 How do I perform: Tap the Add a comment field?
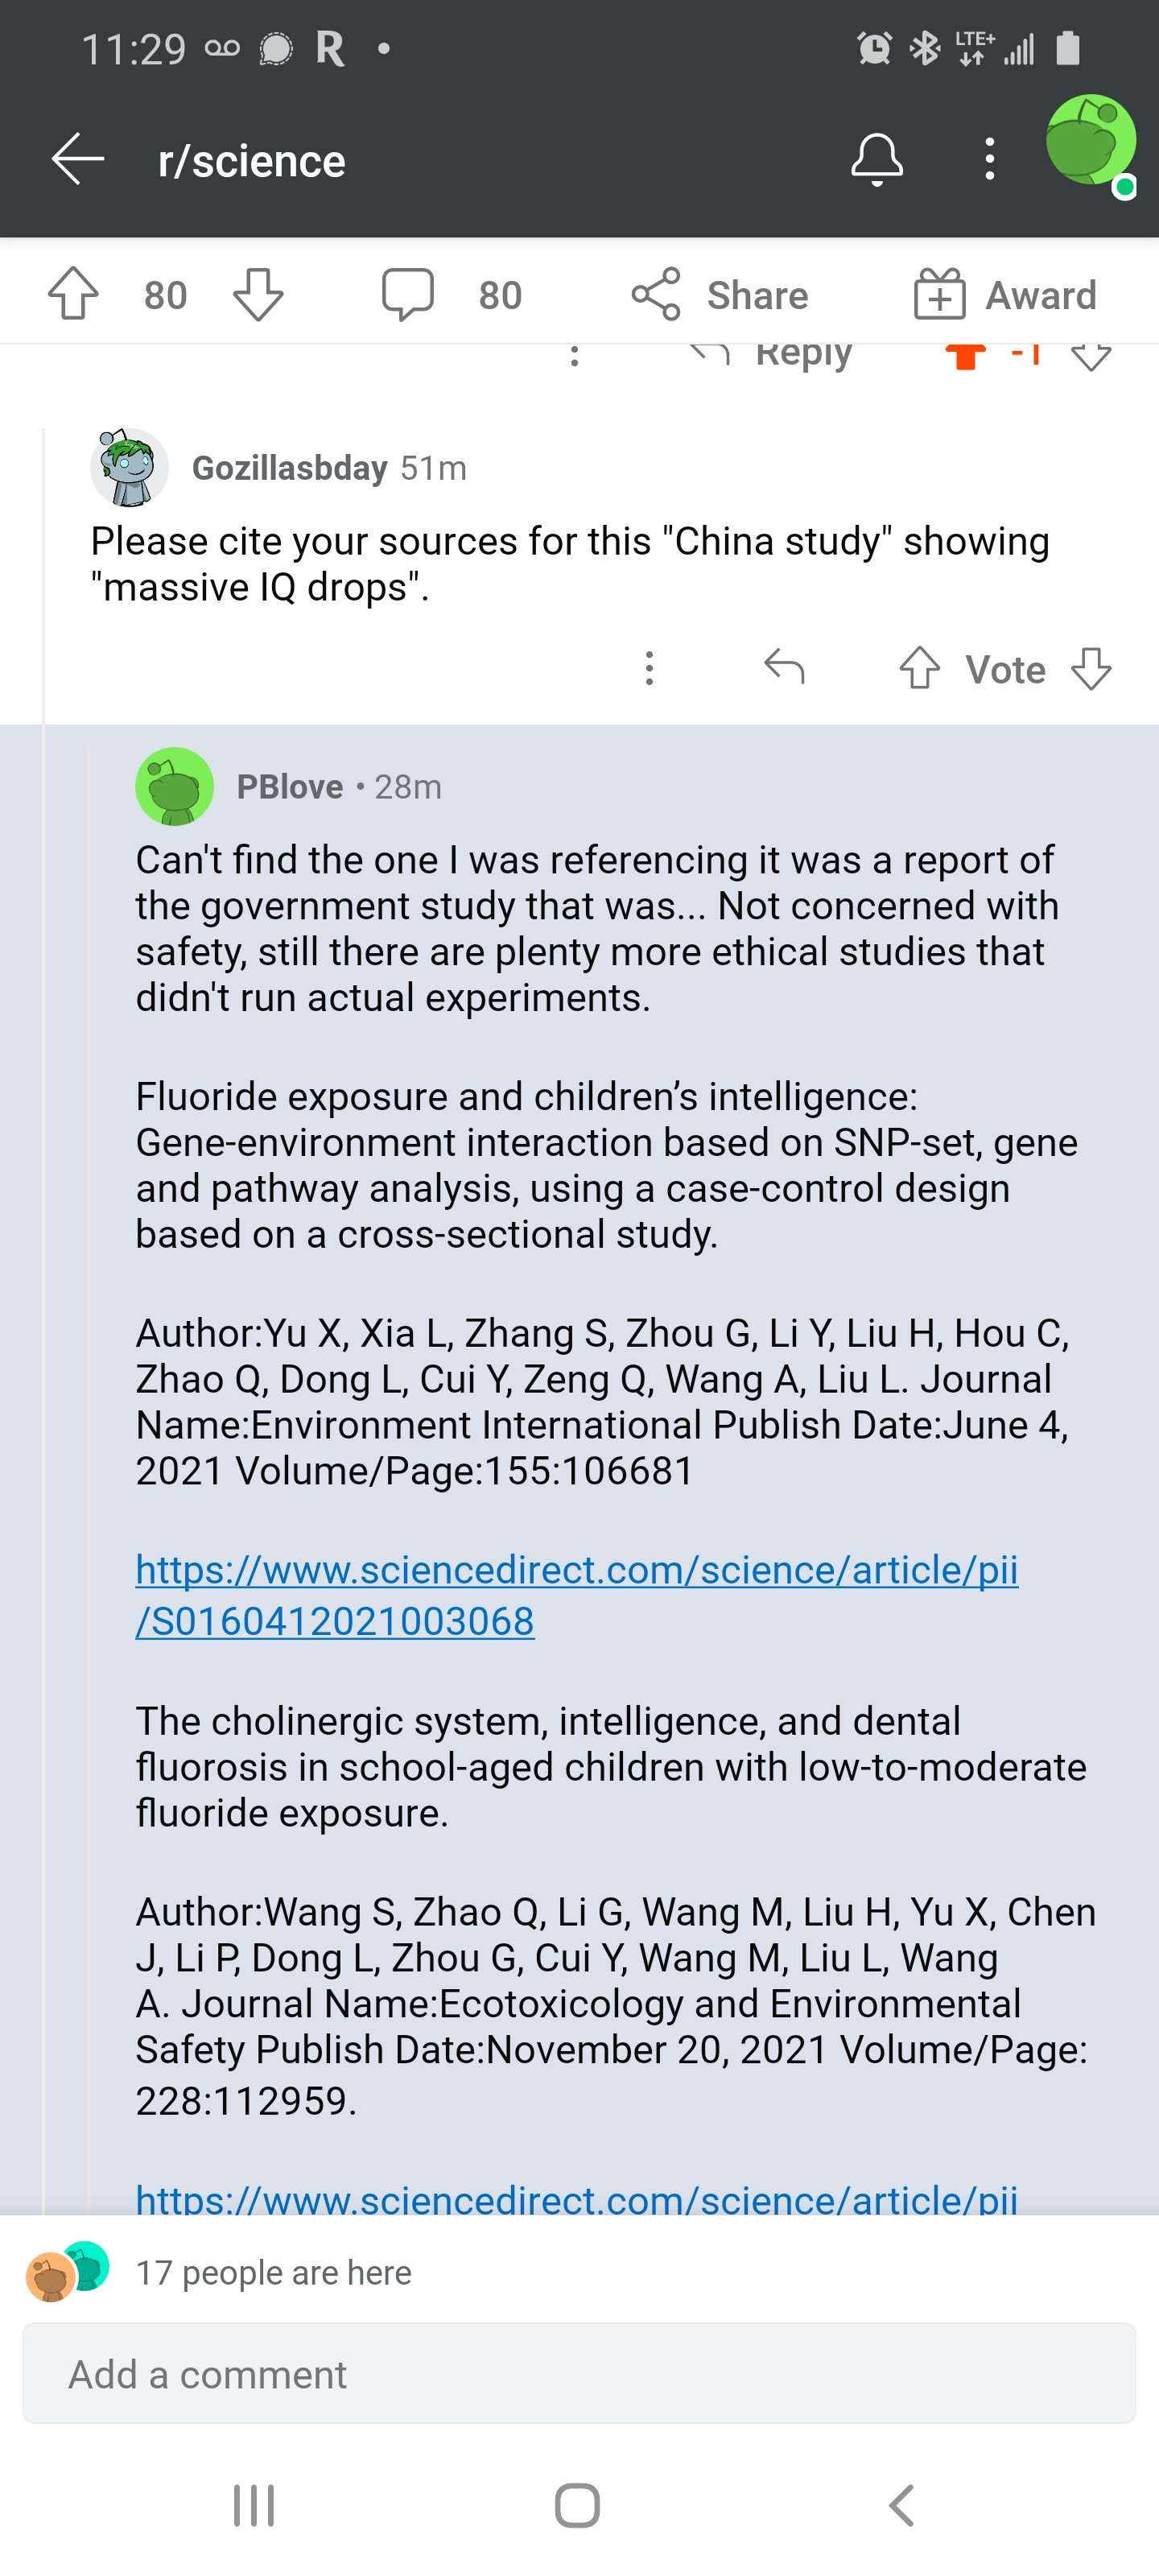[x=579, y=2373]
